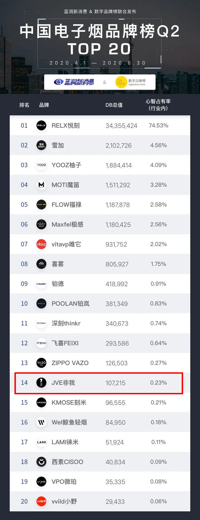Click the 西素CISOO smiley logo icon

click(41, 462)
